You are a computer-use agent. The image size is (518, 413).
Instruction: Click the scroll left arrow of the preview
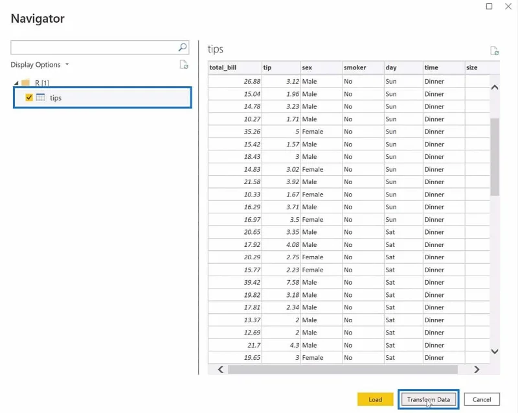click(220, 370)
